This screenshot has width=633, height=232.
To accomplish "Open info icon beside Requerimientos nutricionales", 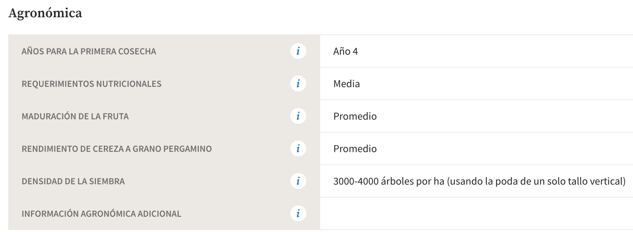I will pos(298,84).
